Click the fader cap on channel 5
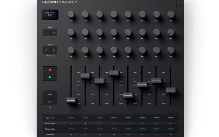 click(x=128, y=95)
